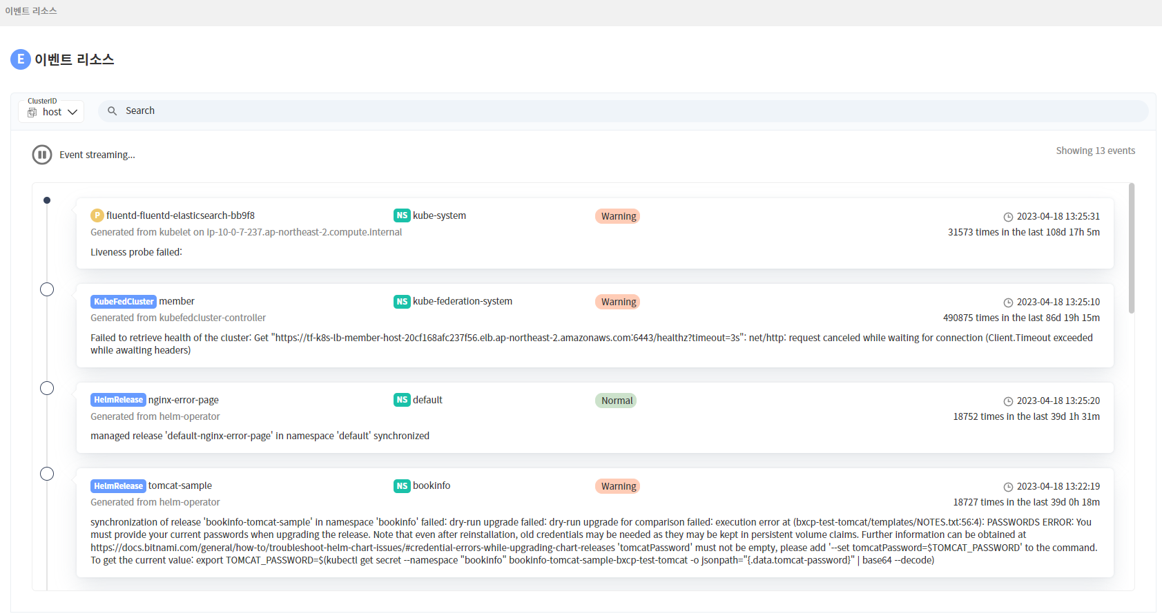
Task: Click the search magnifier icon
Action: pos(113,110)
